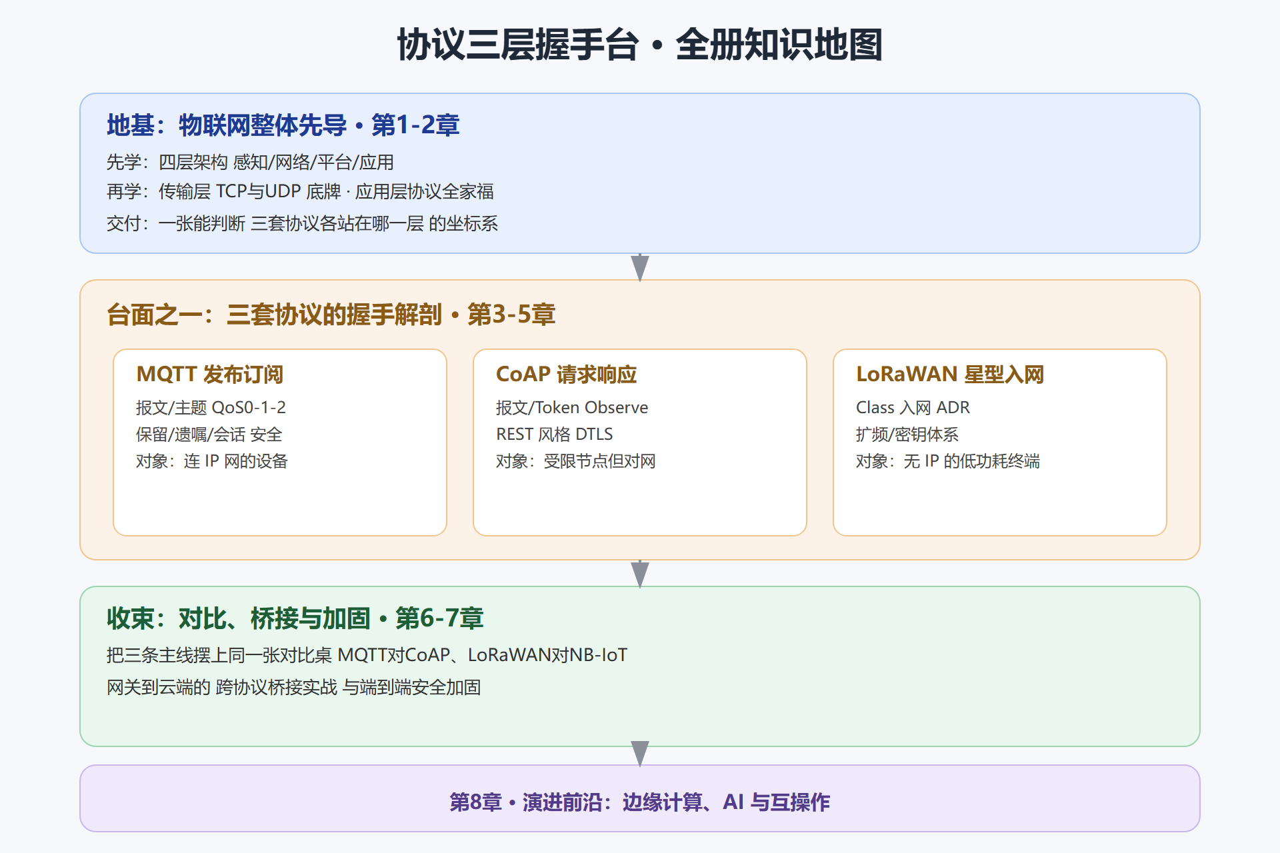Click the MQTT 发布订阅 card title
This screenshot has height=853, width=1280.
[x=210, y=375]
